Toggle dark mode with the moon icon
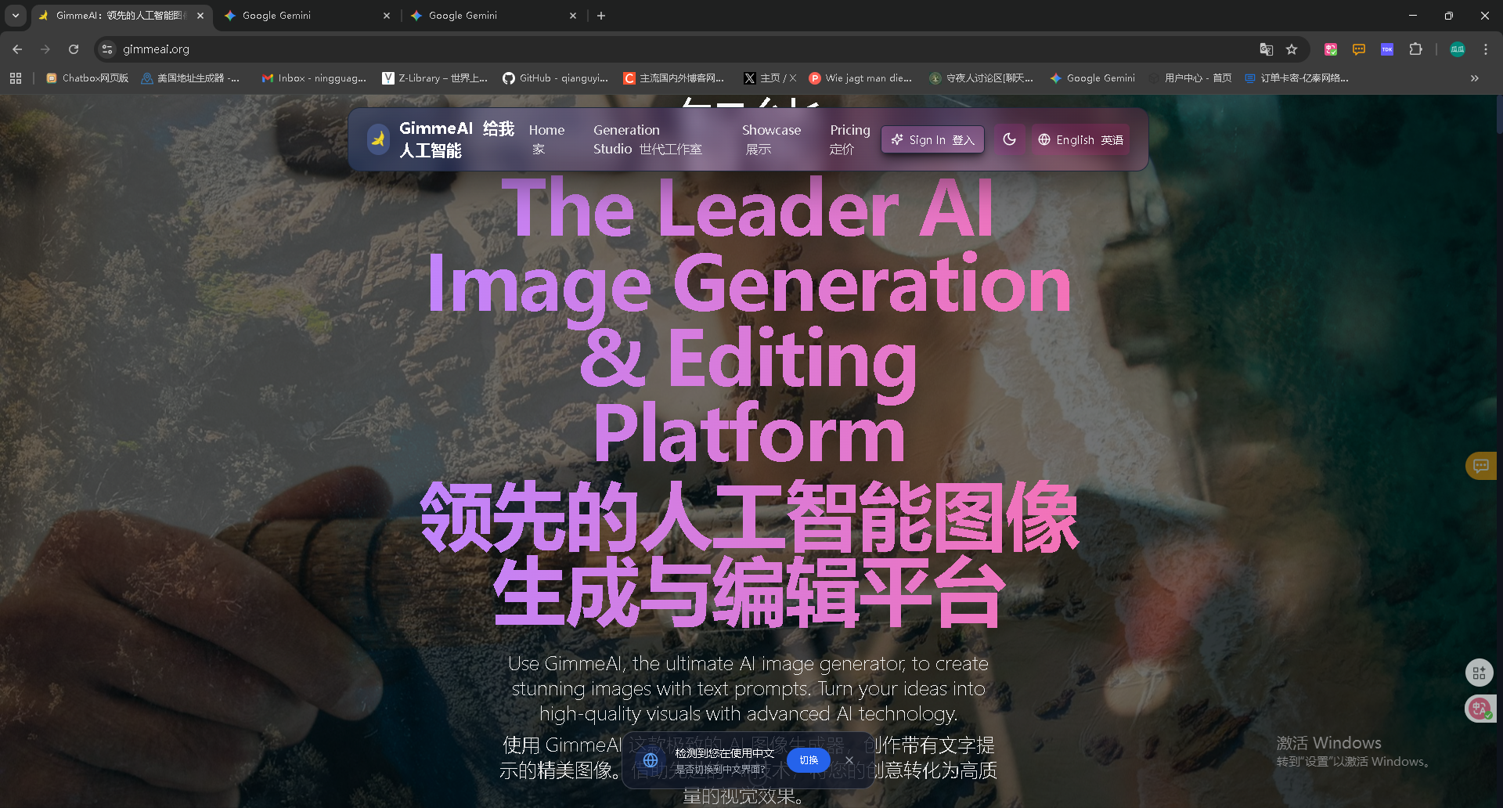Viewport: 1503px width, 808px height. pyautogui.click(x=1010, y=139)
